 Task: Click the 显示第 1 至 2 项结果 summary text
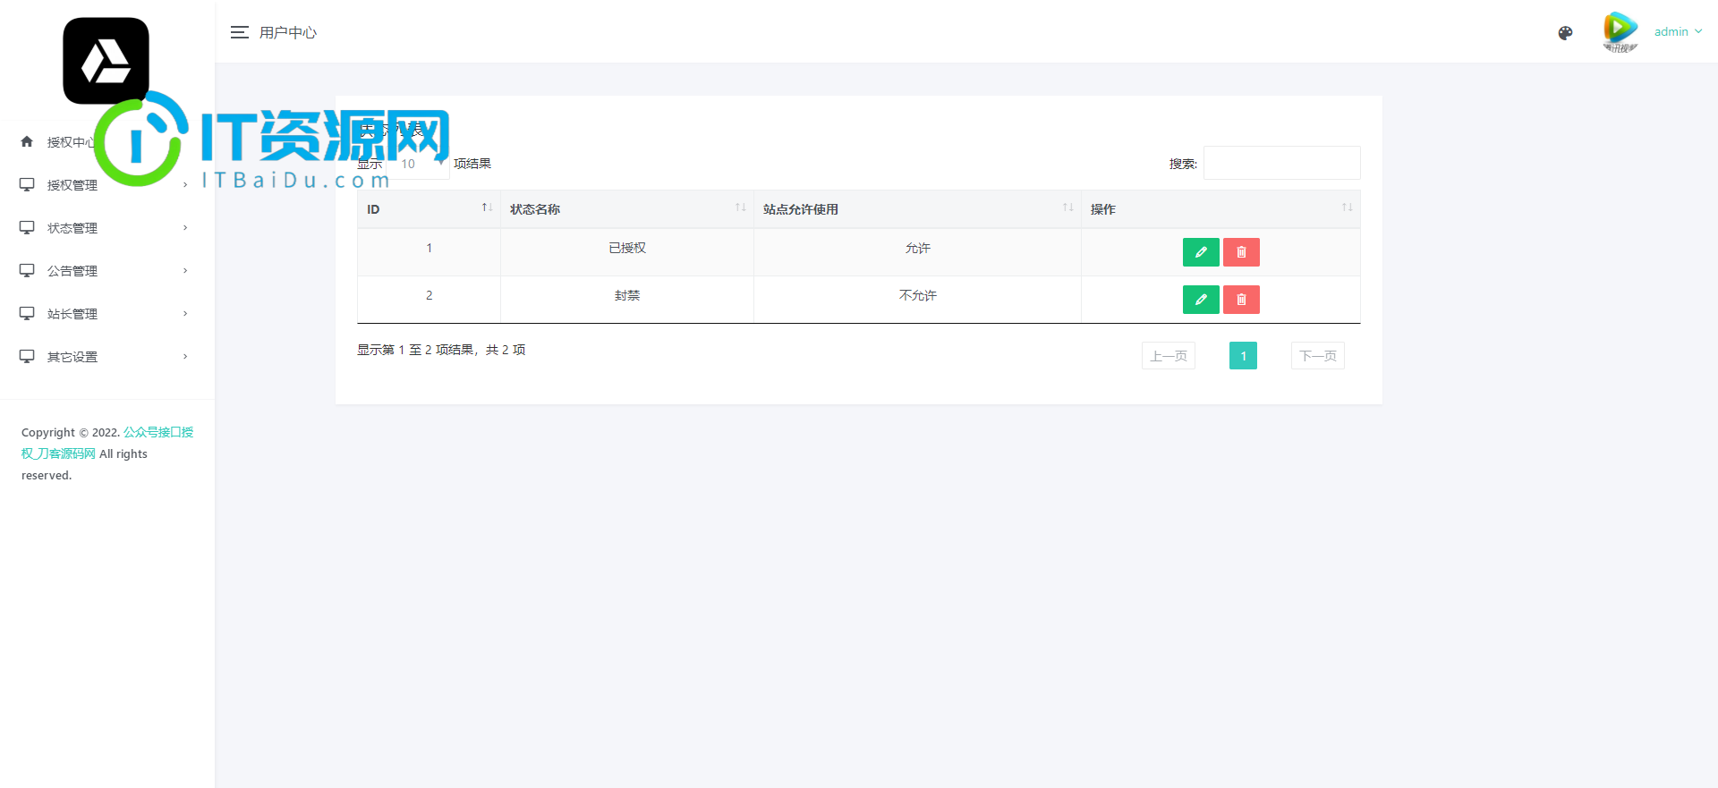pyautogui.click(x=441, y=350)
